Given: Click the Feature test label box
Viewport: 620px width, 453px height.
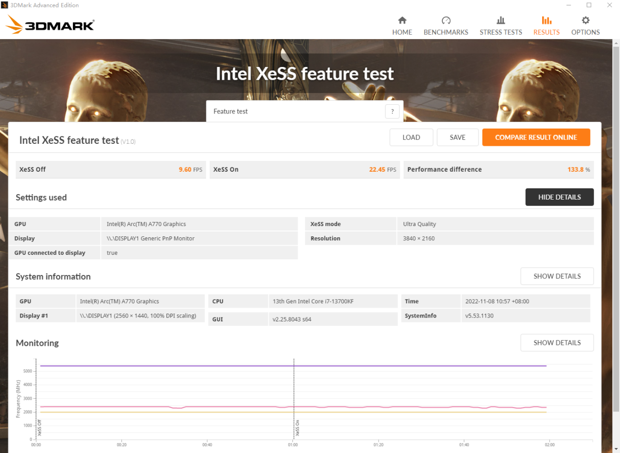Looking at the screenshot, I should (x=305, y=112).
